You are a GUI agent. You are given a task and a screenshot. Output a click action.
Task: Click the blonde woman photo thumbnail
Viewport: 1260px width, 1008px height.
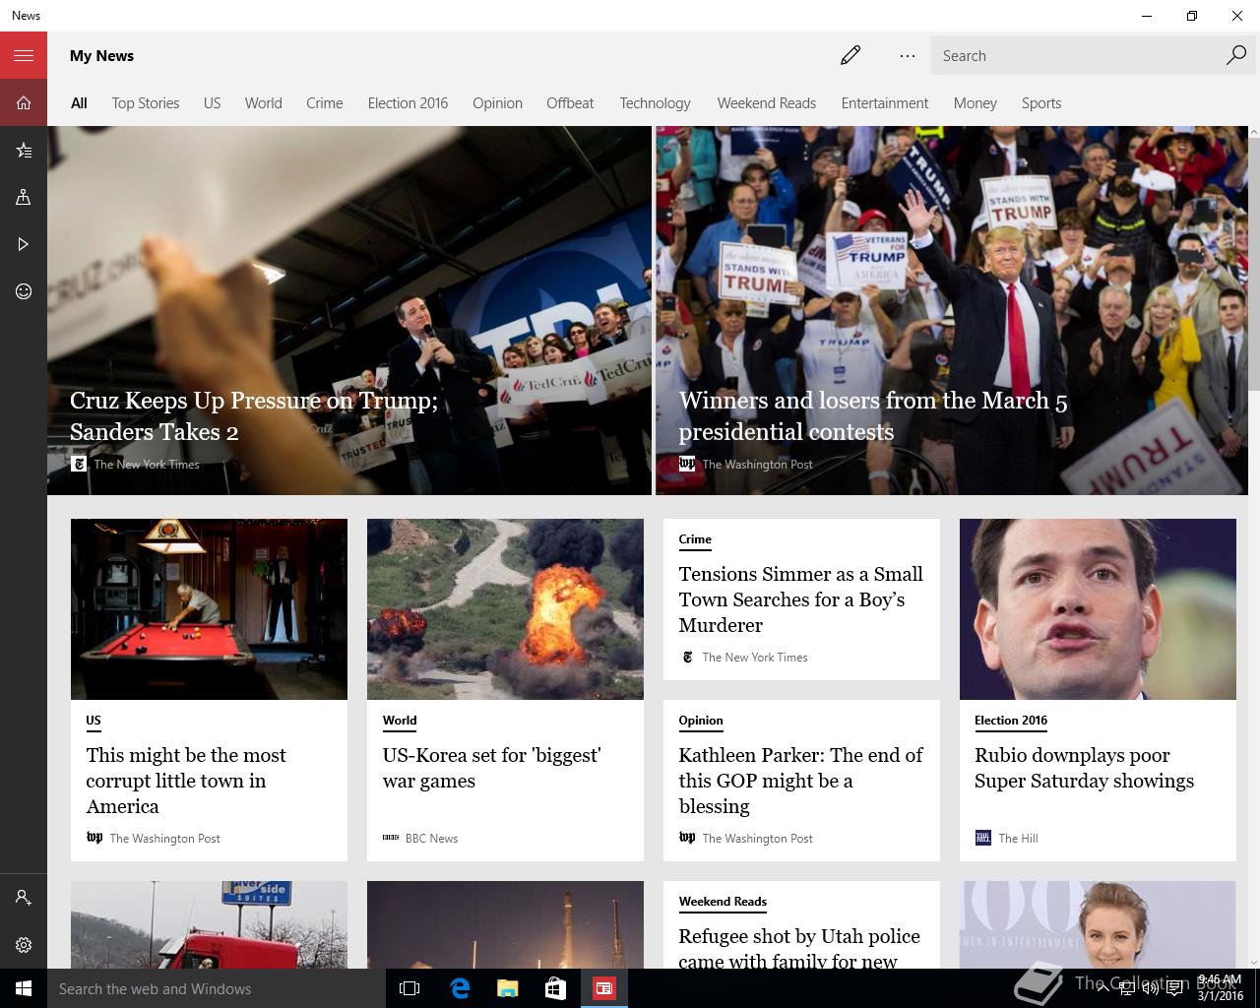pos(1098,924)
